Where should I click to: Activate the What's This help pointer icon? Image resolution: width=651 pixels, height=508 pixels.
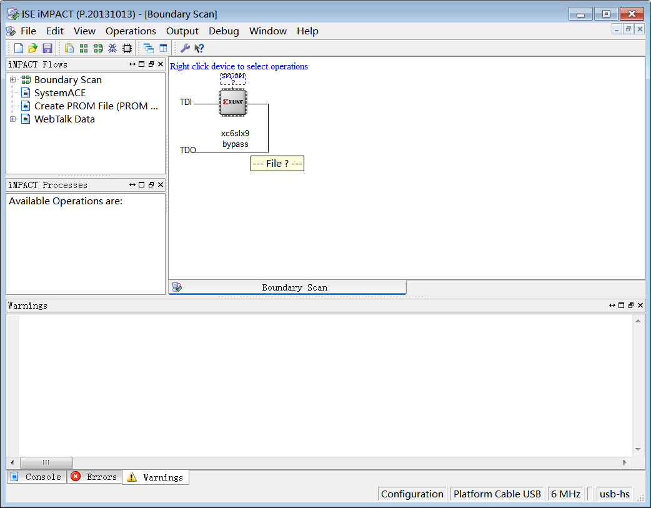click(x=199, y=47)
